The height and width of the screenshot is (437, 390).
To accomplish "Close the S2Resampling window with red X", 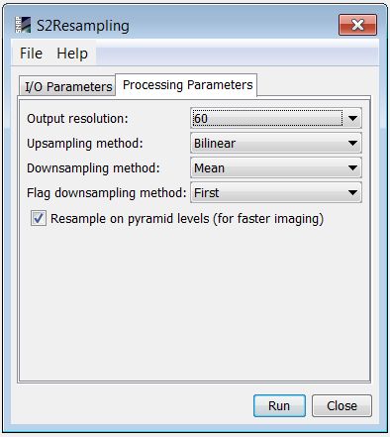I will tap(357, 25).
